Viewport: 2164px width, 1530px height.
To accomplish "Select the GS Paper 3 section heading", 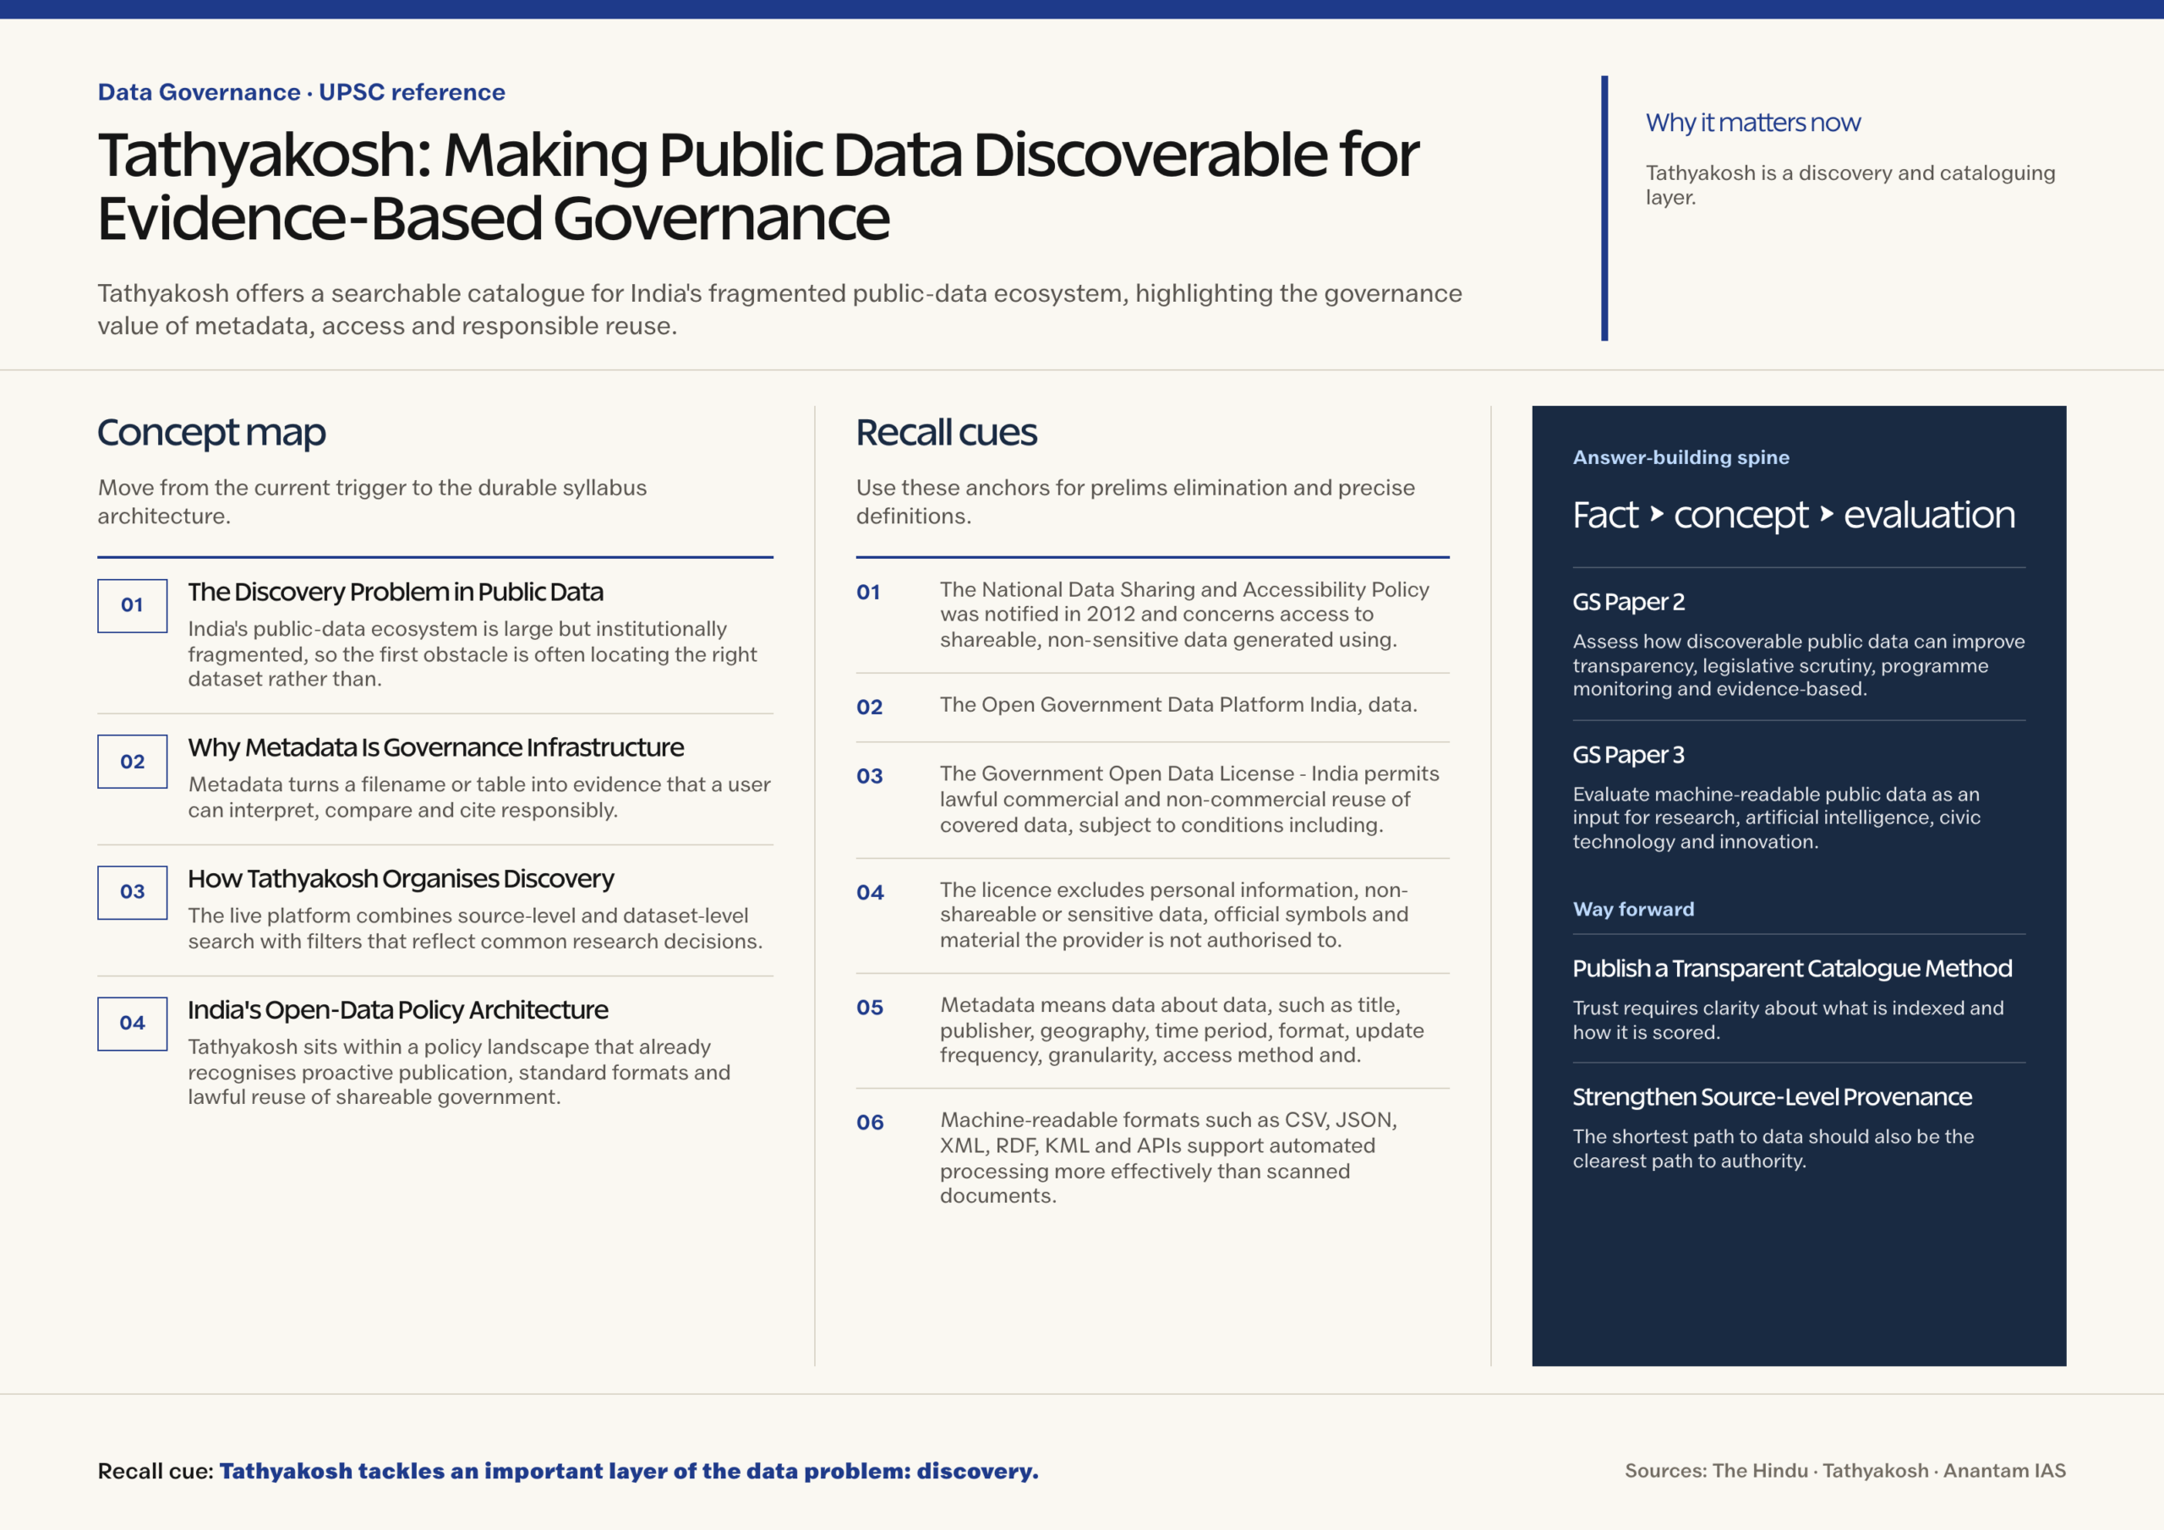I will pyautogui.click(x=1628, y=754).
